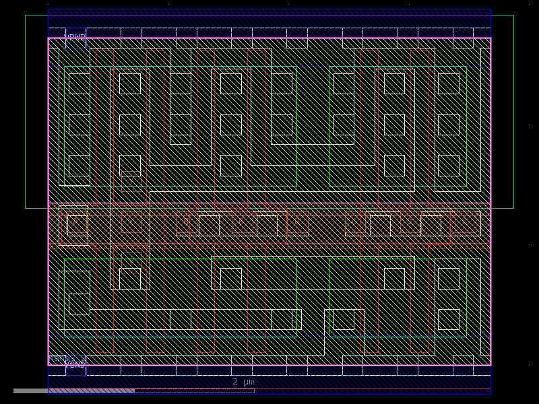Select the leftmost red polysilicon gate line
The width and height of the screenshot is (539, 404).
pos(97,135)
